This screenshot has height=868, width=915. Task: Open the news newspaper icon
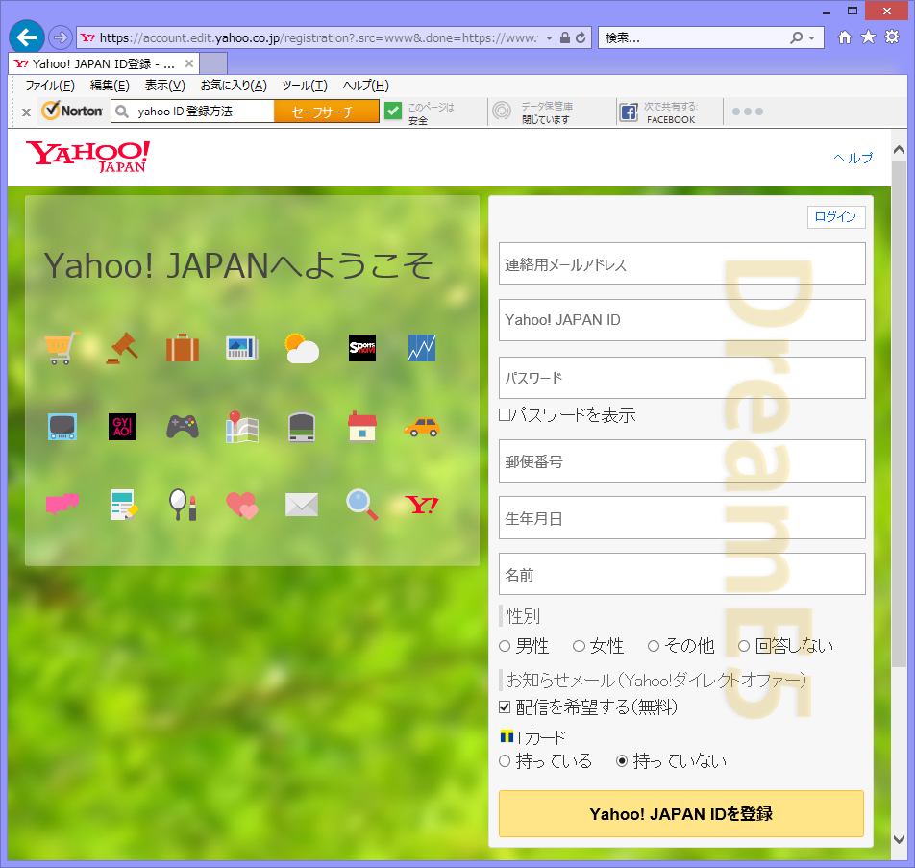pos(242,348)
